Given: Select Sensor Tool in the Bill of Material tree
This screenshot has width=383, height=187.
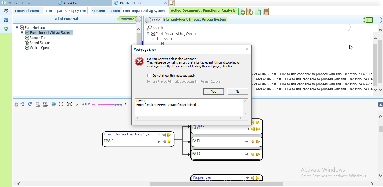Looking at the screenshot, I should click(x=38, y=38).
